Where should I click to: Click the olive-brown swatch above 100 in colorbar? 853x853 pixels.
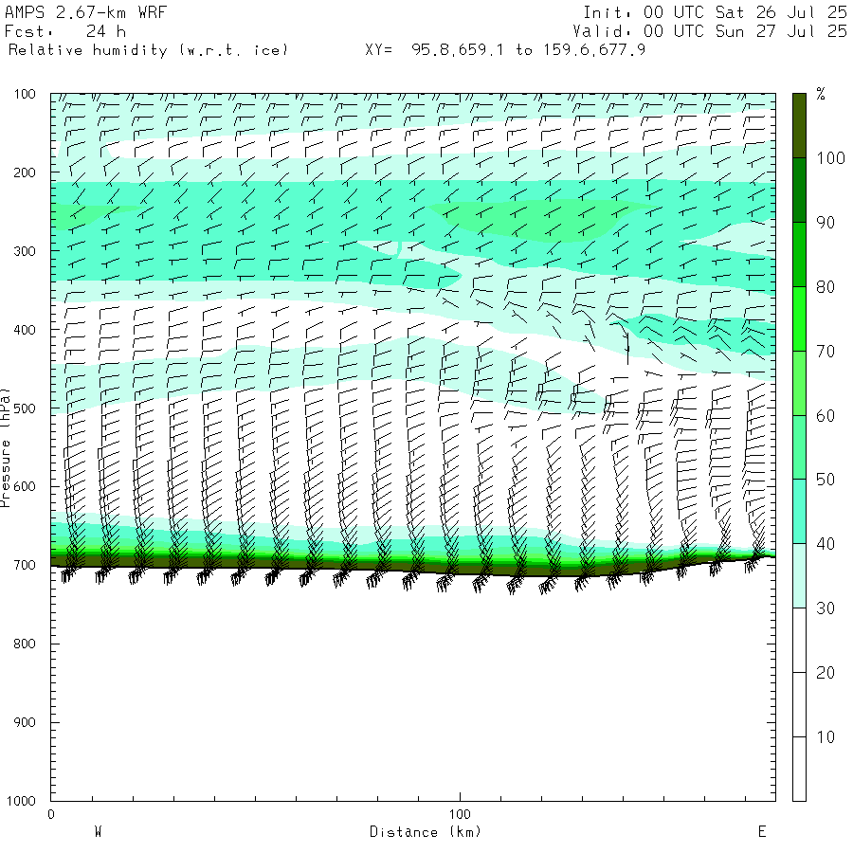(x=799, y=126)
